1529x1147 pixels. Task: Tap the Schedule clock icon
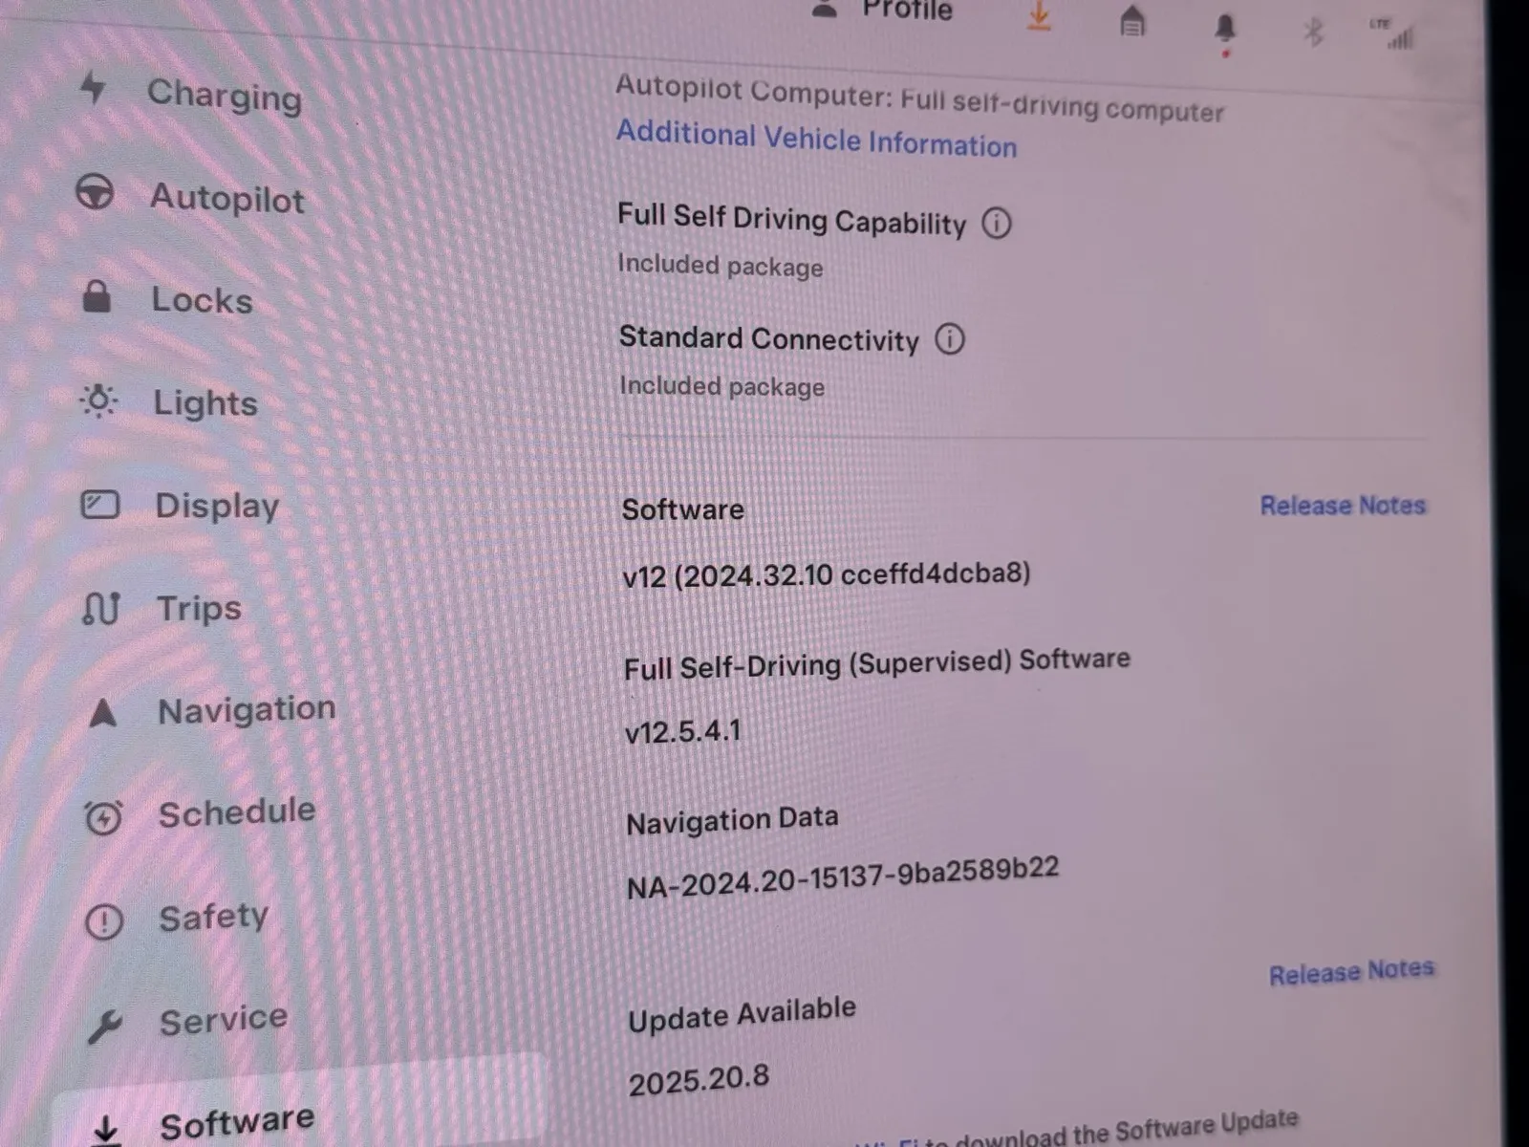[x=103, y=818]
